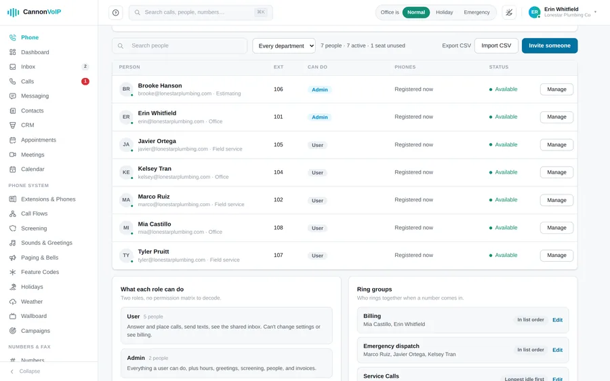Click the Contacts book icon

[x=13, y=111]
